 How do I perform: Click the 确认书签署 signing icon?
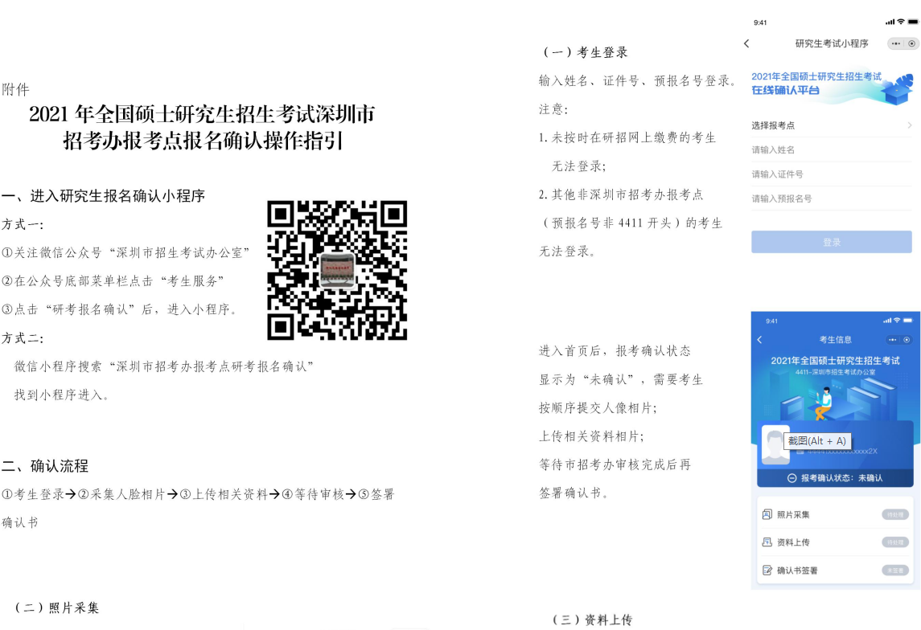(x=767, y=571)
